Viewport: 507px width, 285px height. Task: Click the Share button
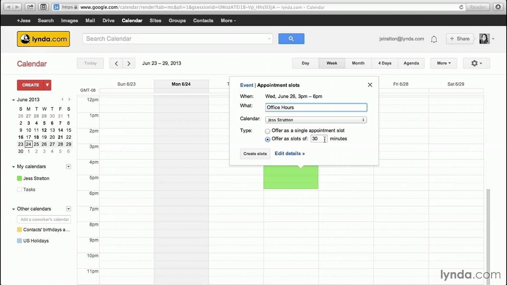(x=460, y=39)
